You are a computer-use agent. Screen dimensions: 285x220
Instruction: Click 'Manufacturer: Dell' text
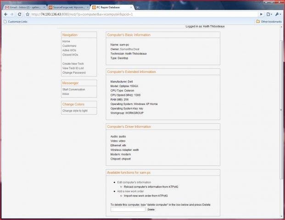click(x=122, y=82)
